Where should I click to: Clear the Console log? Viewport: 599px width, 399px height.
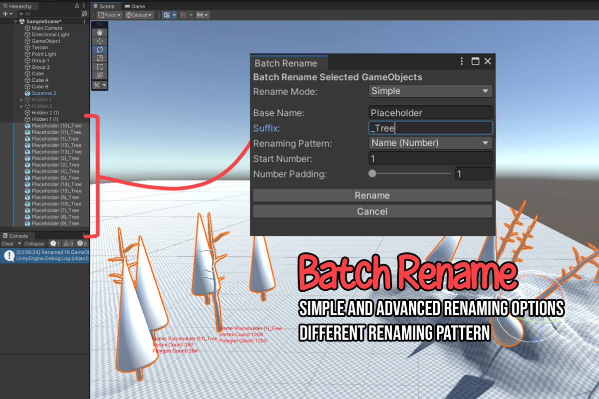pos(8,244)
